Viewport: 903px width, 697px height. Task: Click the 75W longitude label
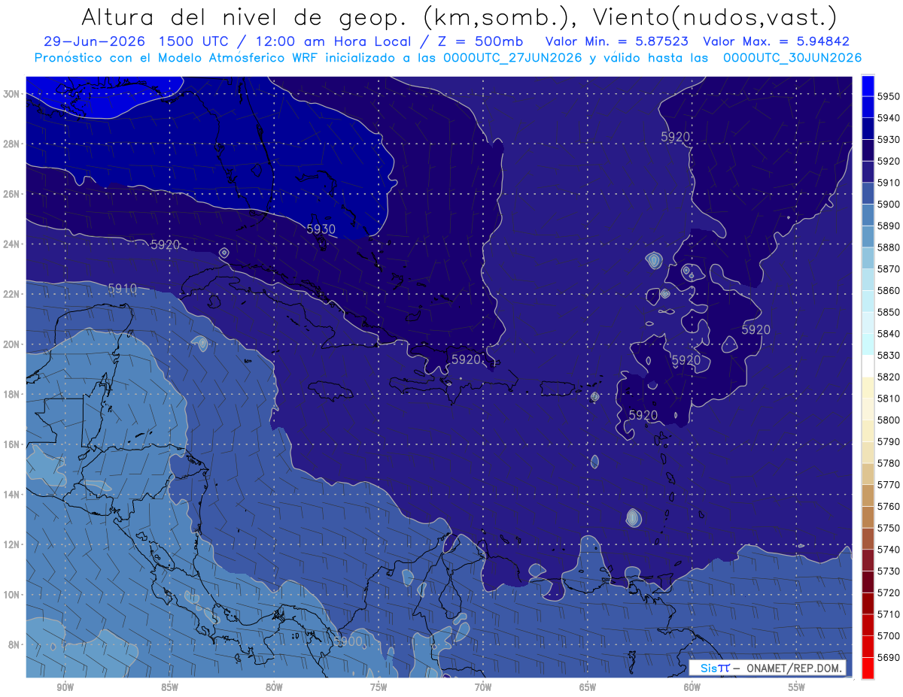coord(379,688)
